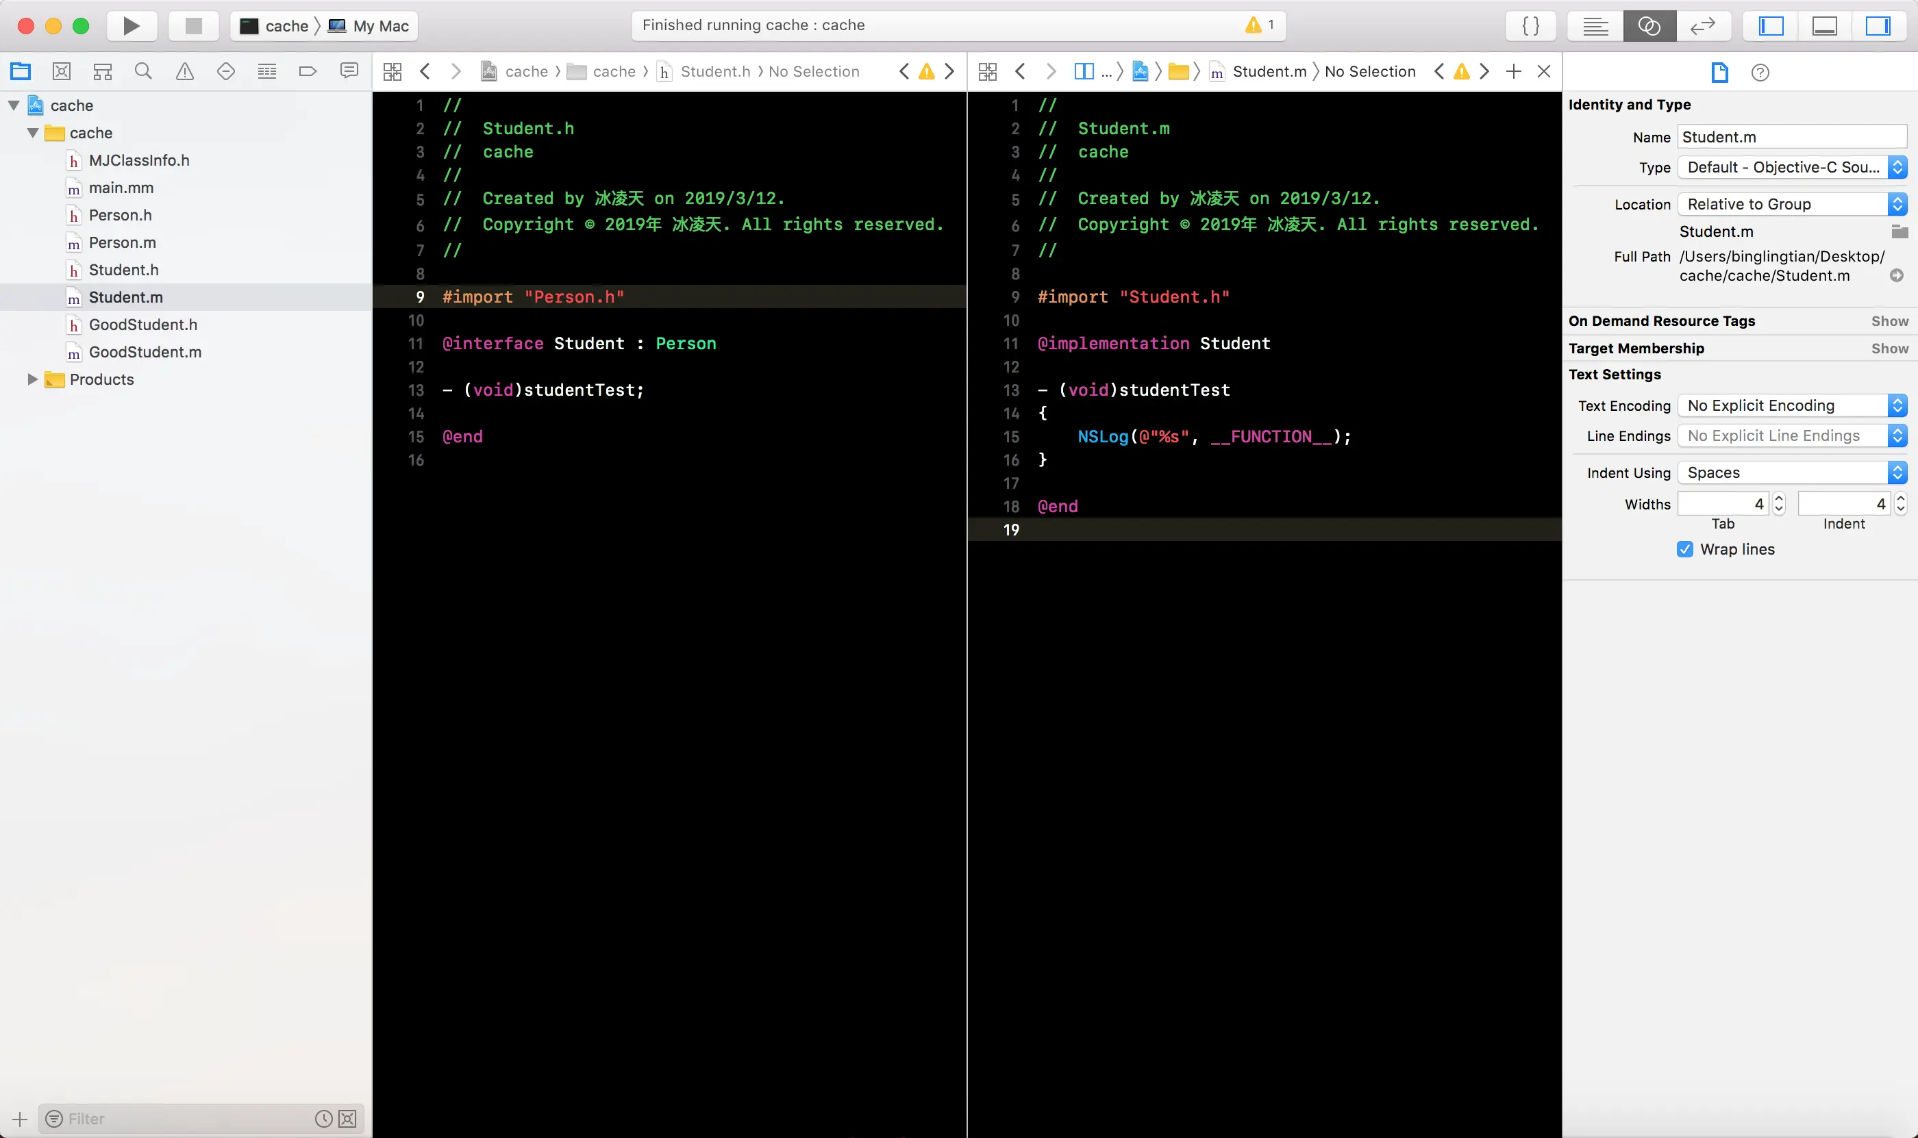Toggle the Debug area panel
The height and width of the screenshot is (1138, 1918).
tap(1824, 26)
